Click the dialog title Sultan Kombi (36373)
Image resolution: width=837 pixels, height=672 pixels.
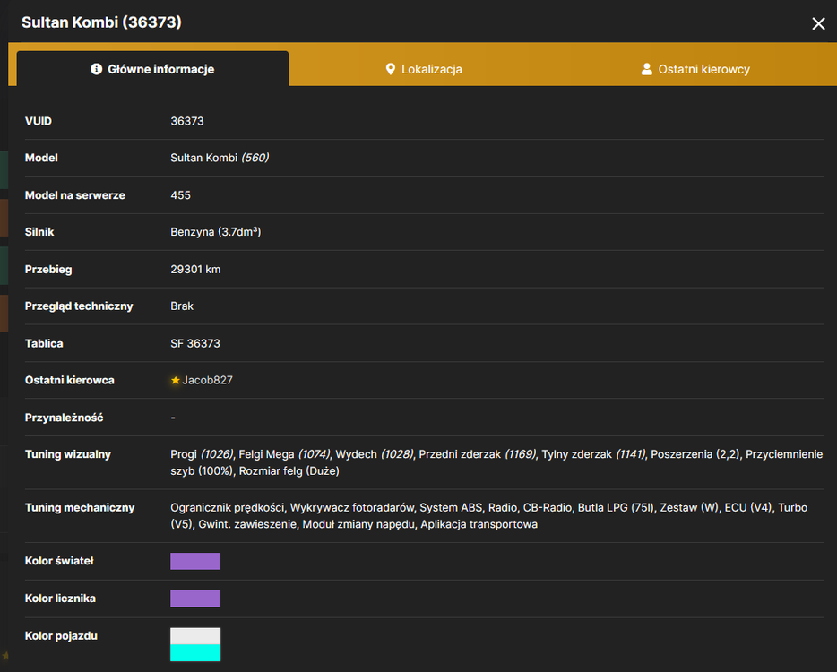101,22
